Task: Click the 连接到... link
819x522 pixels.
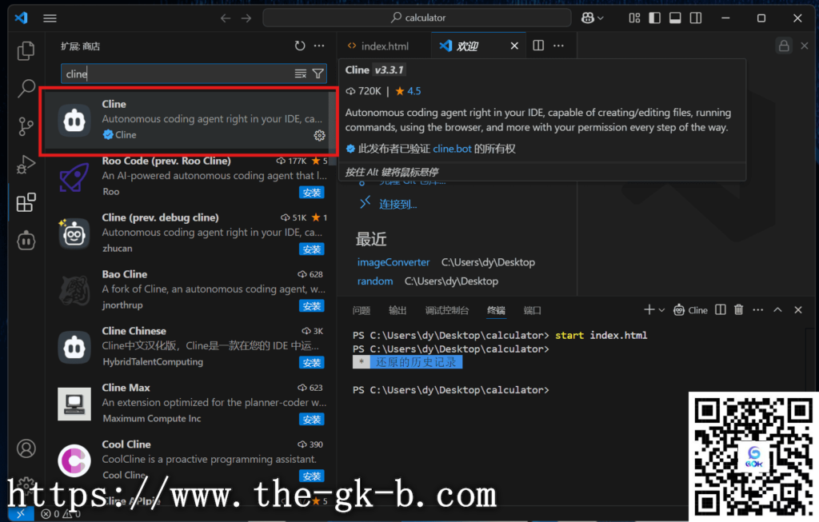Action: 398,204
